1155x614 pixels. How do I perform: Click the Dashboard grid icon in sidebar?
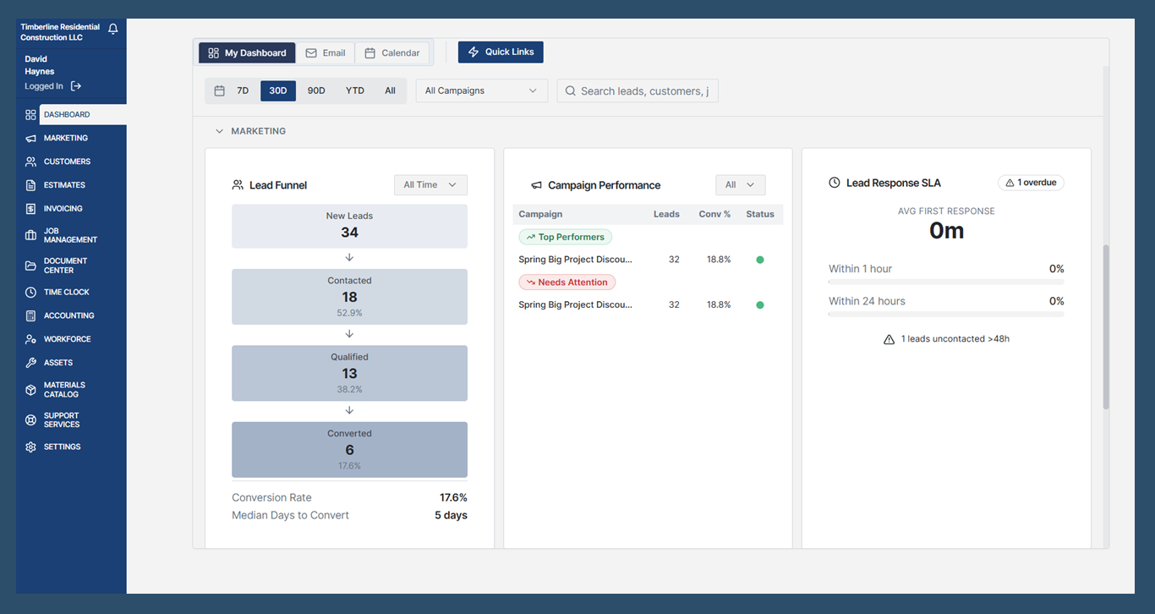[30, 115]
